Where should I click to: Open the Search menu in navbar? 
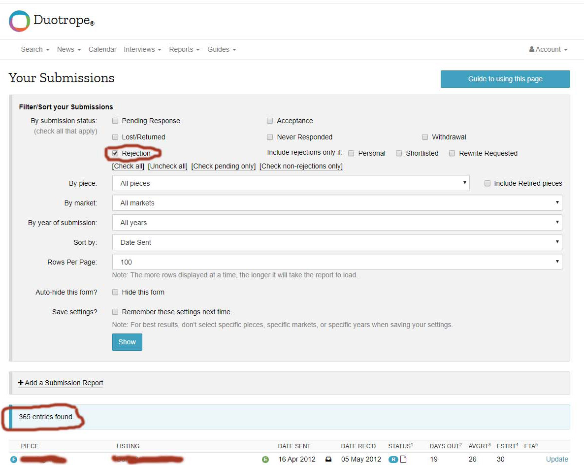35,49
